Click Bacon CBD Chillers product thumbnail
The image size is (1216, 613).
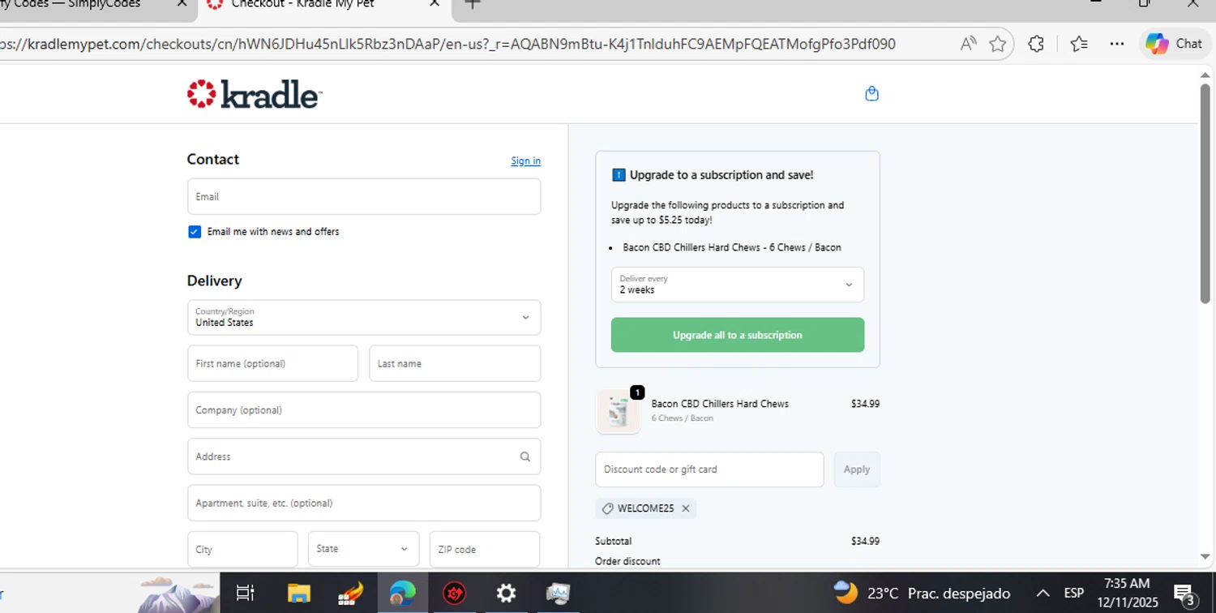[619, 412]
